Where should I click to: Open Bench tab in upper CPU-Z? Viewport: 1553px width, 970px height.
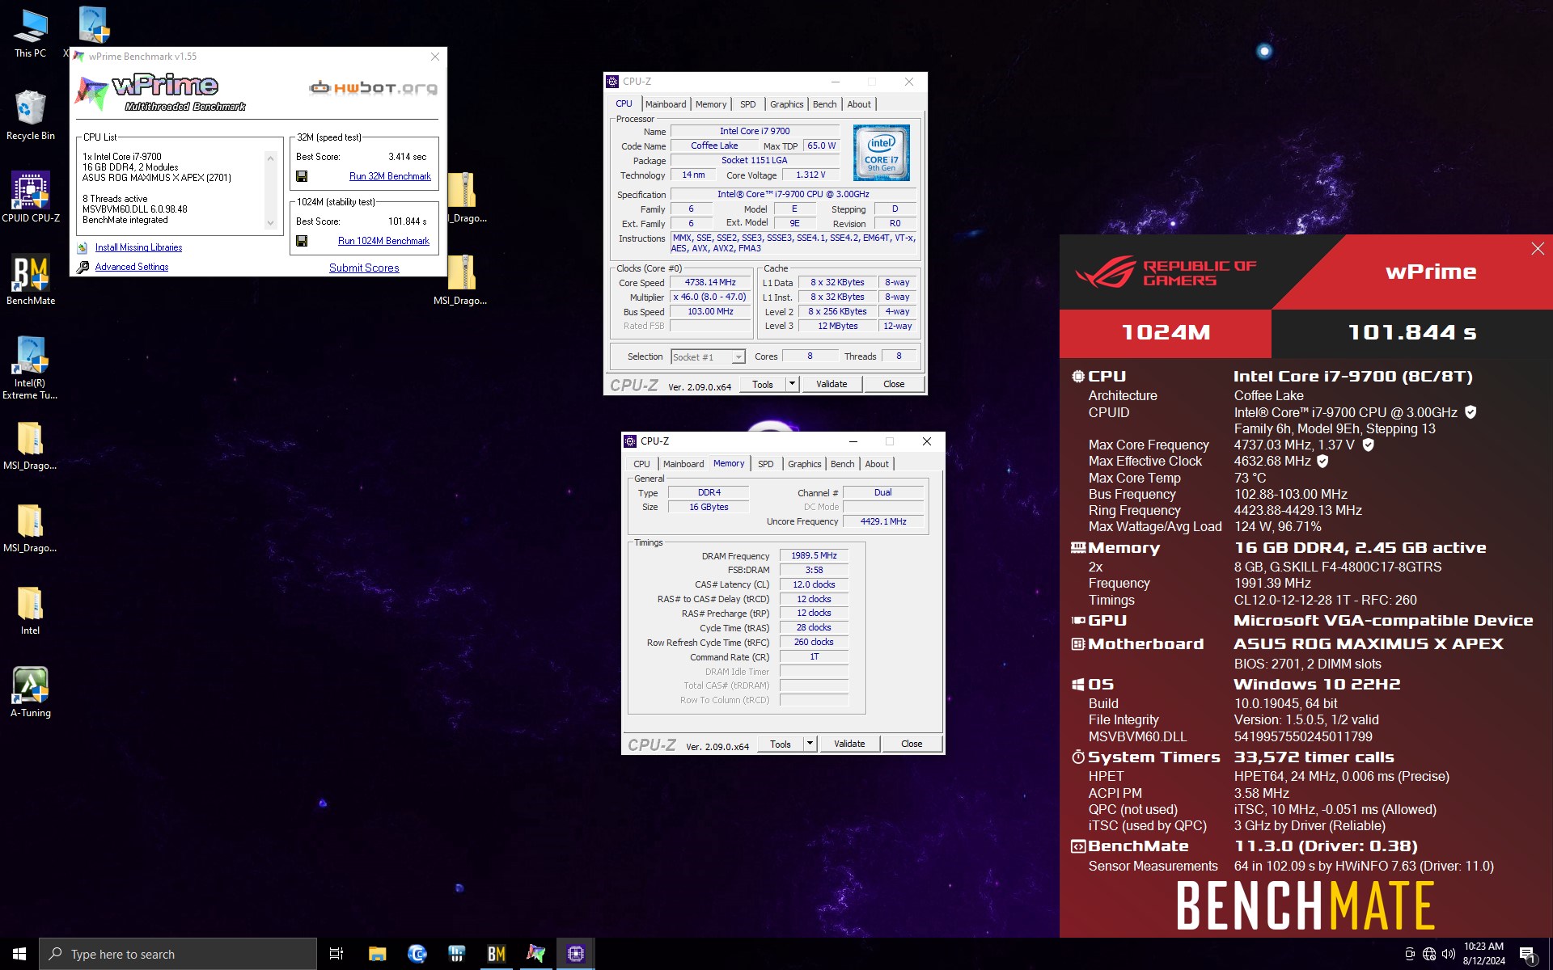point(824,104)
